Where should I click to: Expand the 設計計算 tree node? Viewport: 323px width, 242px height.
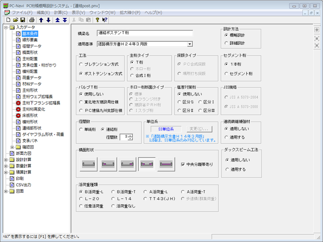(5, 159)
